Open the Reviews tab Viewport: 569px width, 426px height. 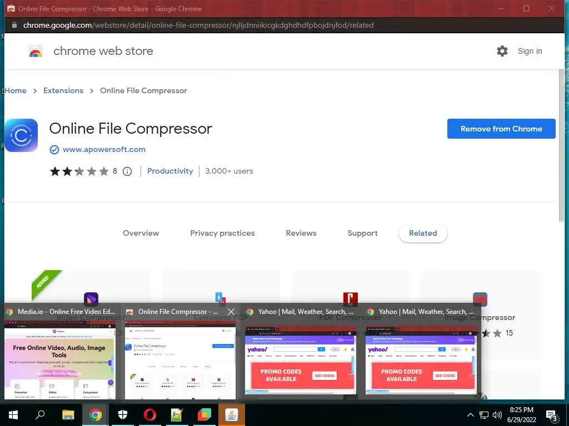pyautogui.click(x=301, y=234)
